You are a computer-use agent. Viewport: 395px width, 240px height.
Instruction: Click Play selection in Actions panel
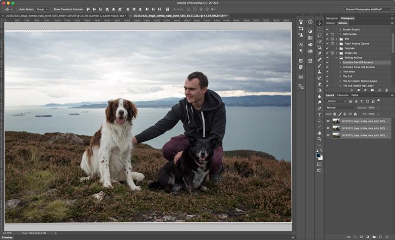(366, 90)
